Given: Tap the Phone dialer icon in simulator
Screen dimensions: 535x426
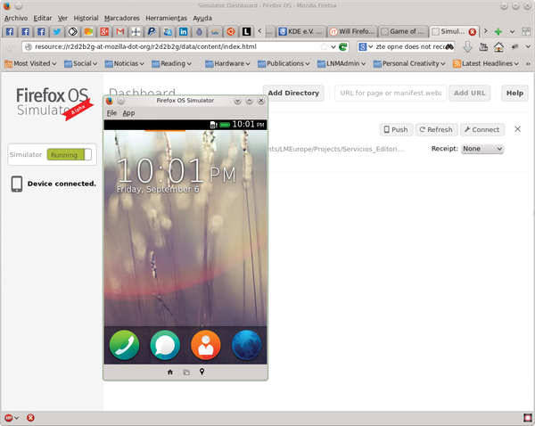Looking at the screenshot, I should point(124,345).
